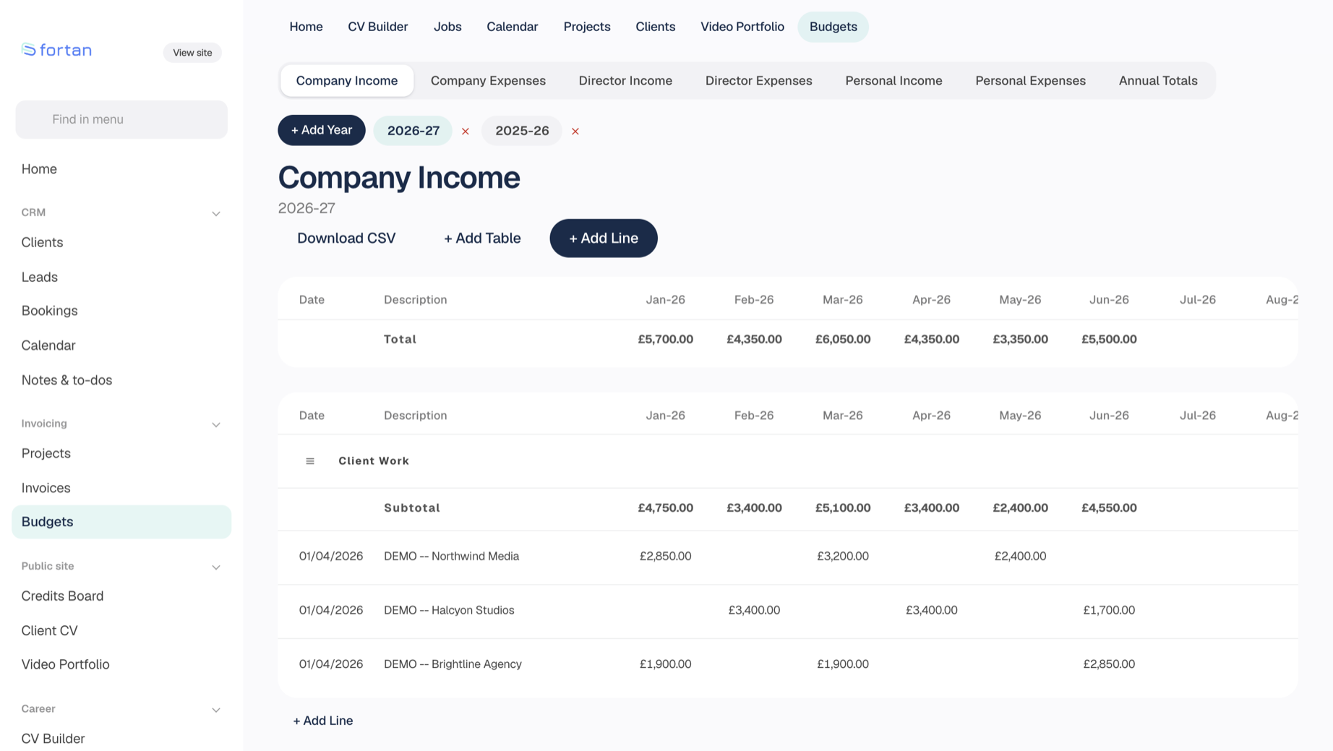The image size is (1333, 751).
Task: Switch to Company Expenses tab
Action: (488, 80)
